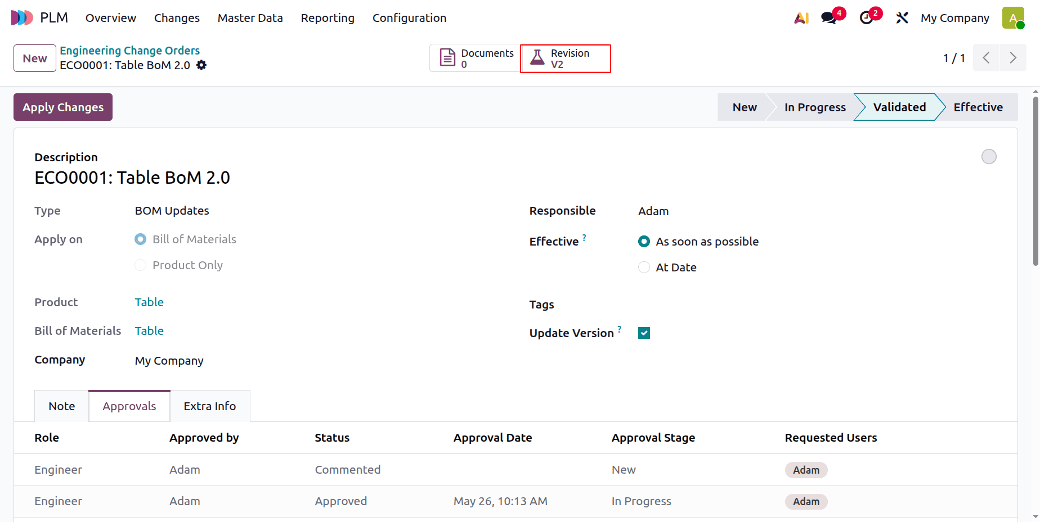Click the Requested Users column header
Viewport: 1040px width, 522px height.
(831, 438)
